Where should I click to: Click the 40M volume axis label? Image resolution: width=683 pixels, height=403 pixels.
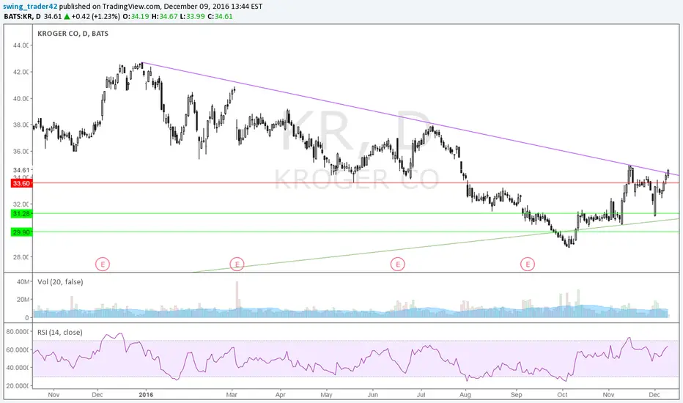(23, 282)
